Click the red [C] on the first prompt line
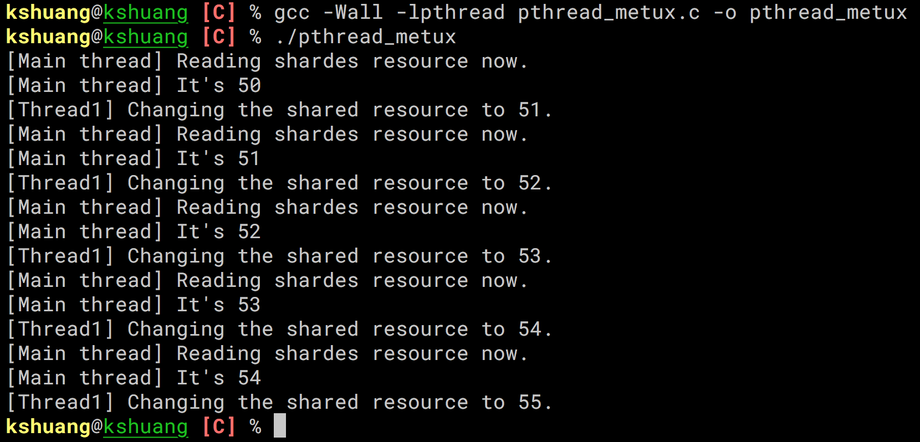920x442 pixels. pyautogui.click(x=219, y=12)
